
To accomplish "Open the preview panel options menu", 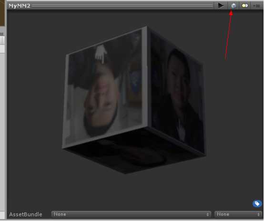I will [256, 6].
